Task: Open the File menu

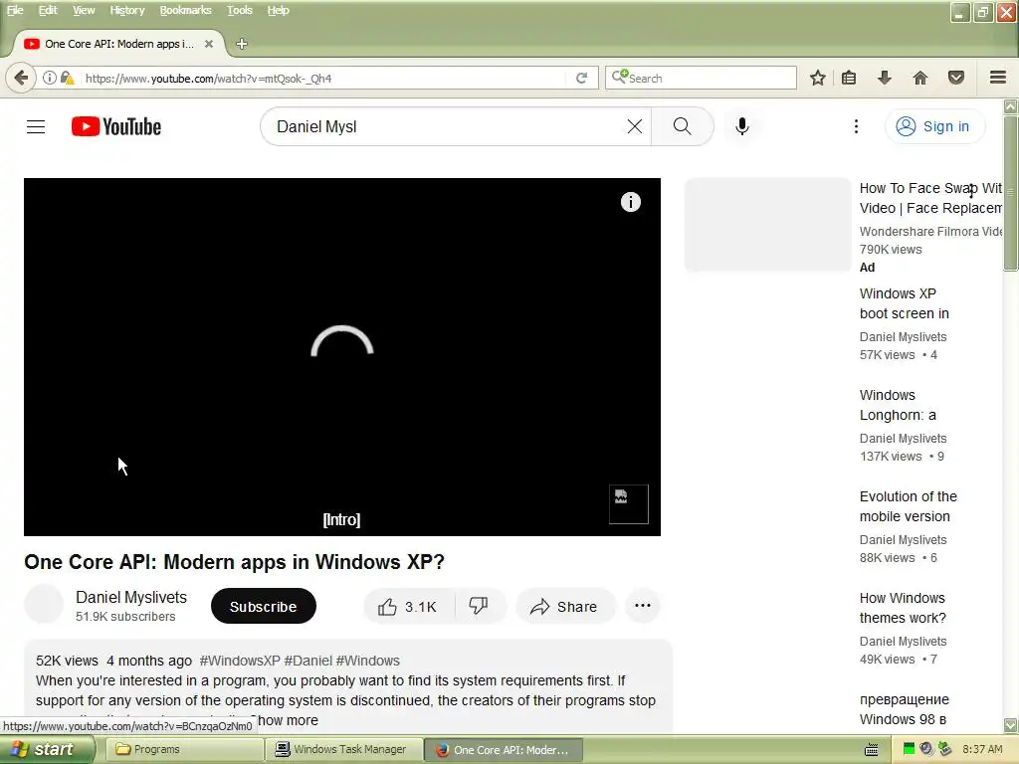Action: [x=15, y=10]
